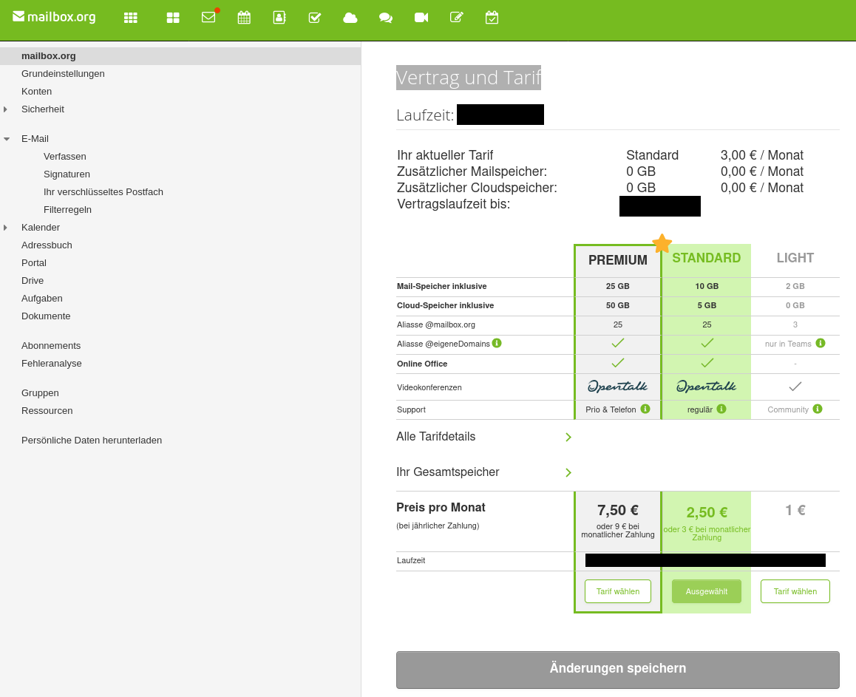Open Fehleranalyse in the sidebar

pyautogui.click(x=51, y=364)
